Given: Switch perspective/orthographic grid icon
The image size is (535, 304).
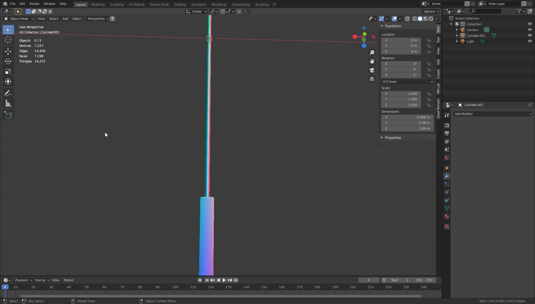Looking at the screenshot, I should pyautogui.click(x=372, y=79).
